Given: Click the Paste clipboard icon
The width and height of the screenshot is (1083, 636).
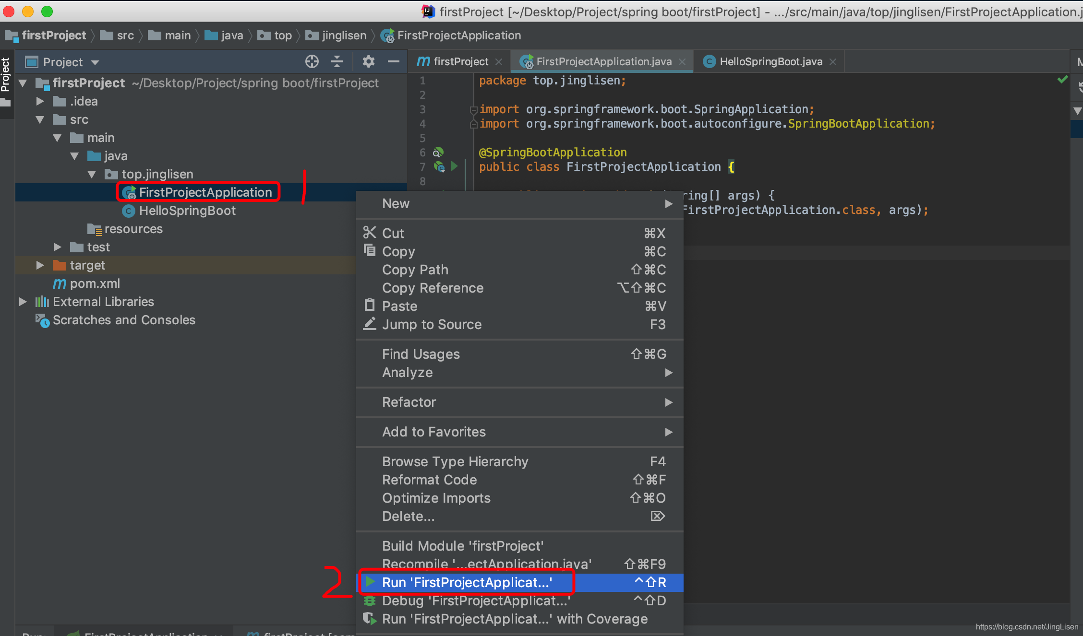Looking at the screenshot, I should point(369,305).
